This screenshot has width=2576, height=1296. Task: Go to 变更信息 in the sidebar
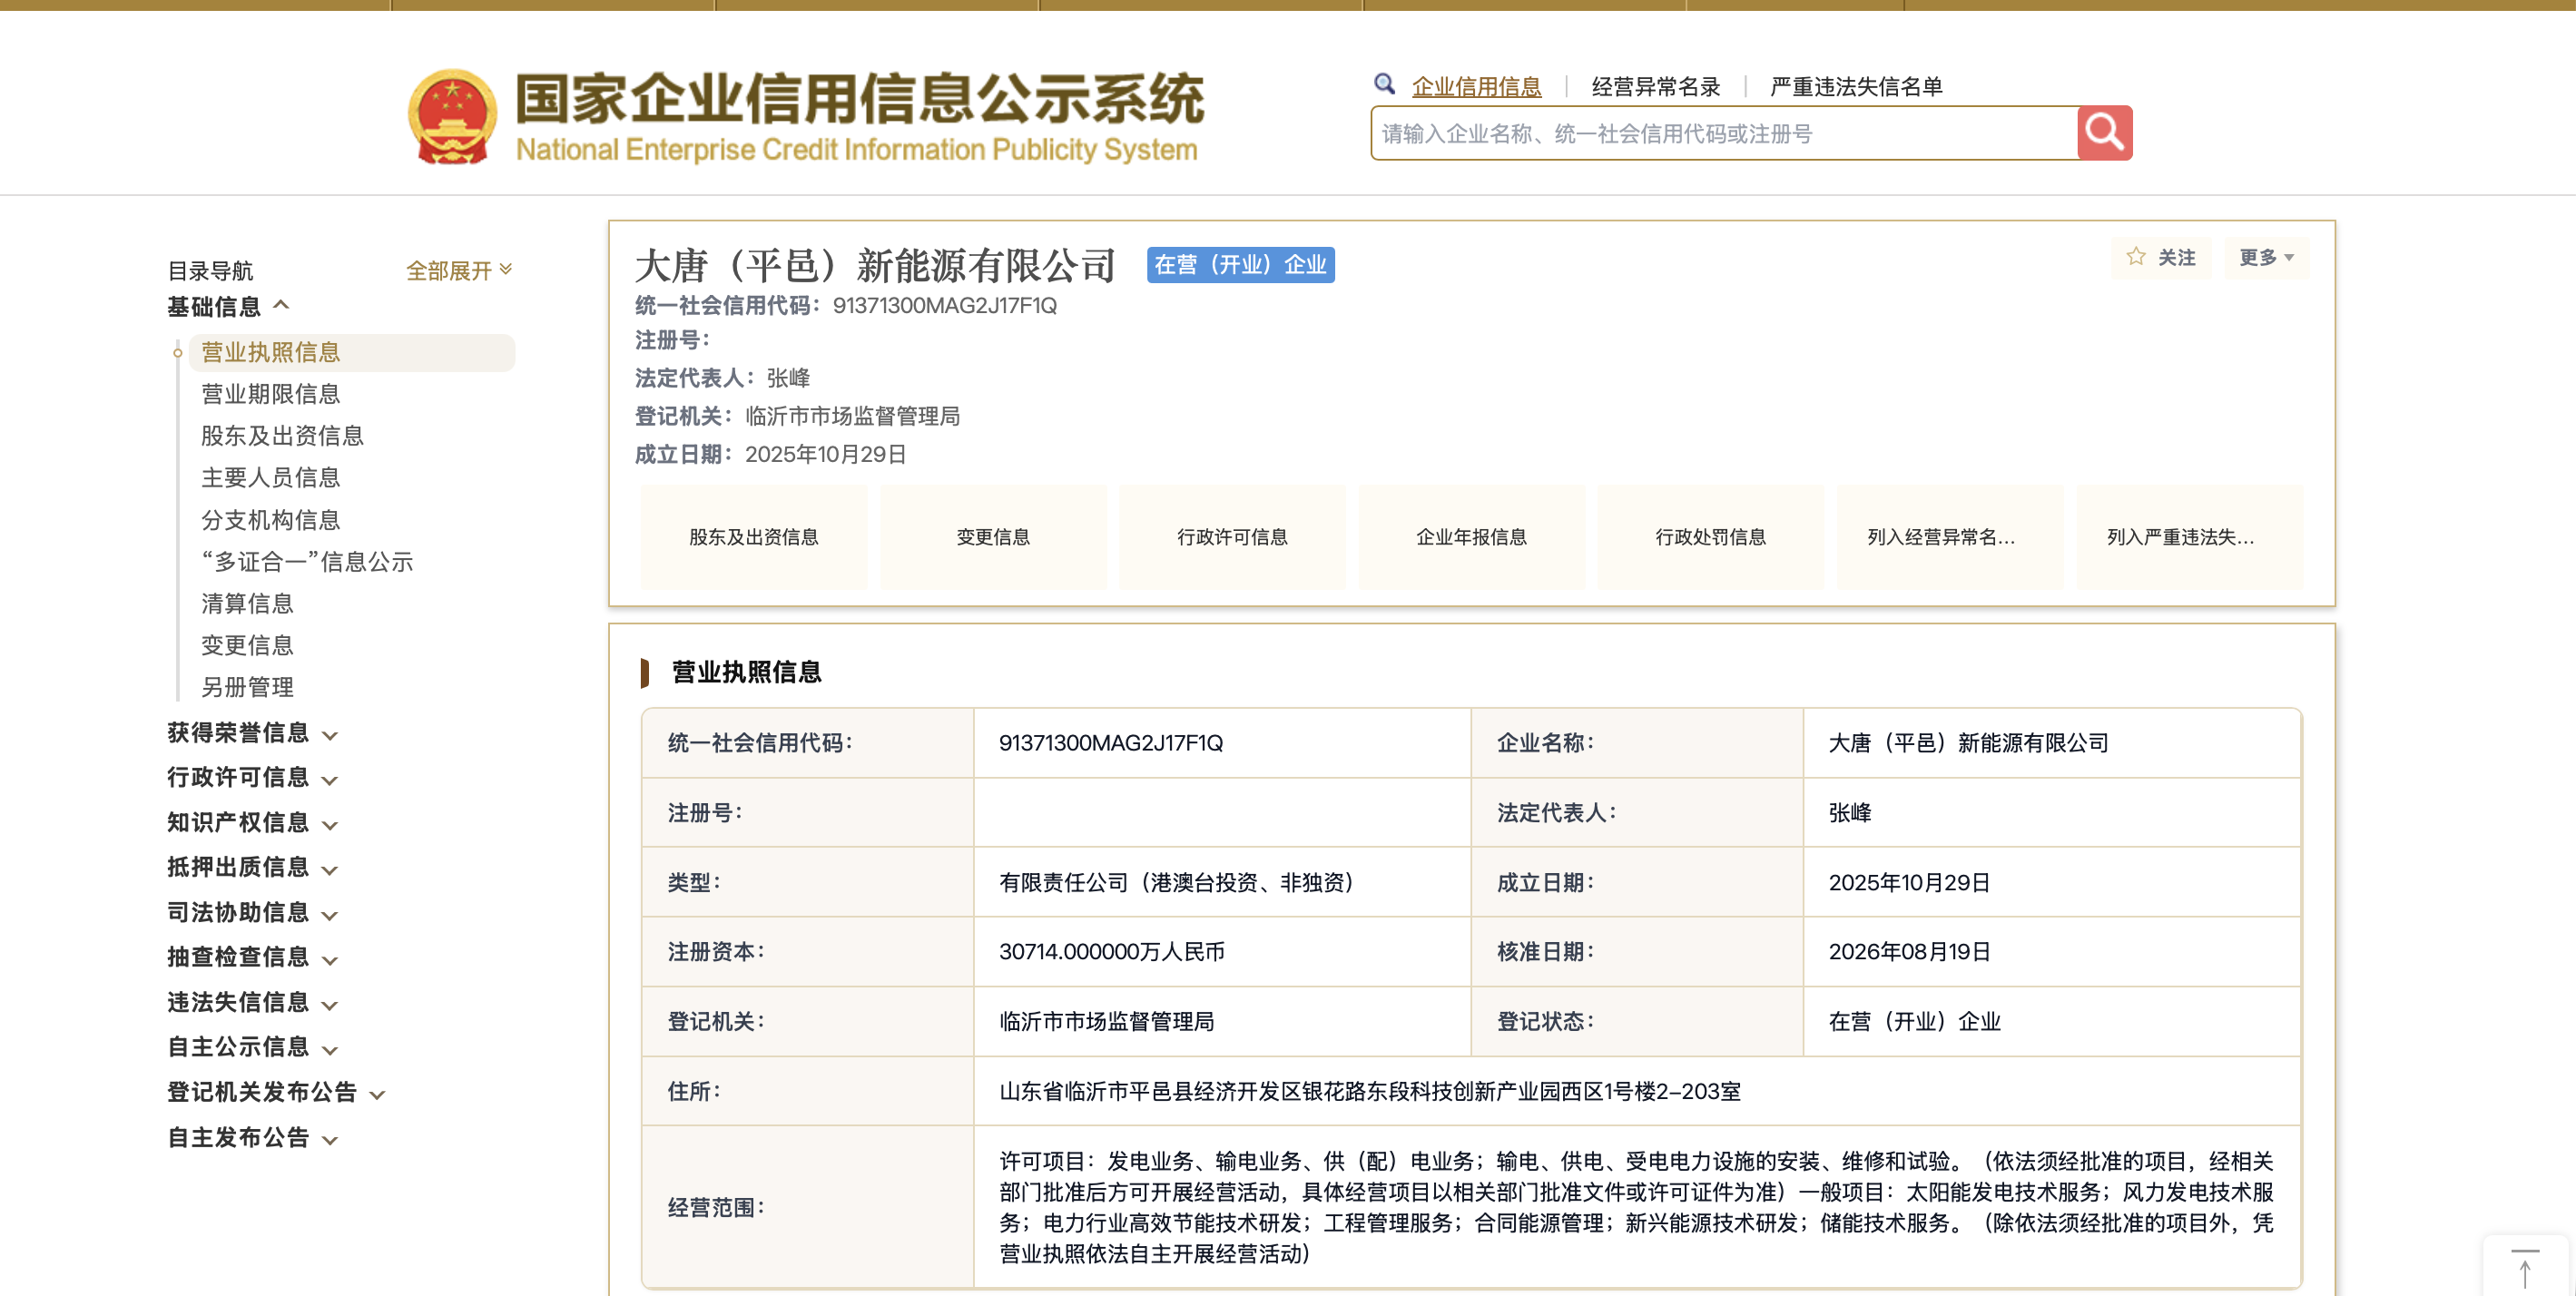[247, 646]
